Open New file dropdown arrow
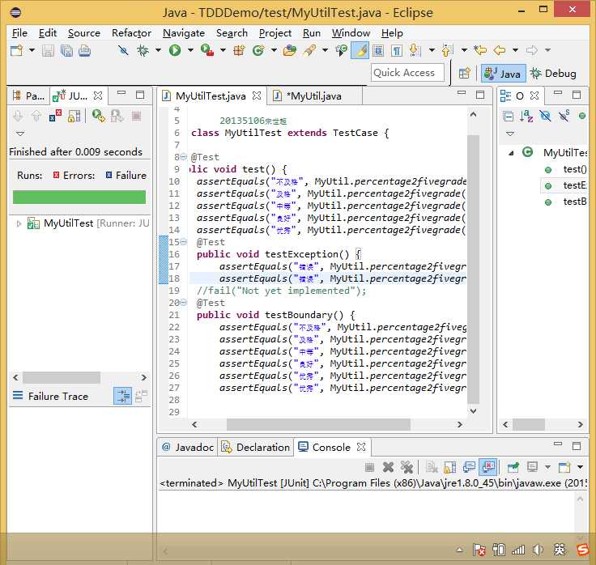This screenshot has width=596, height=565. point(32,49)
